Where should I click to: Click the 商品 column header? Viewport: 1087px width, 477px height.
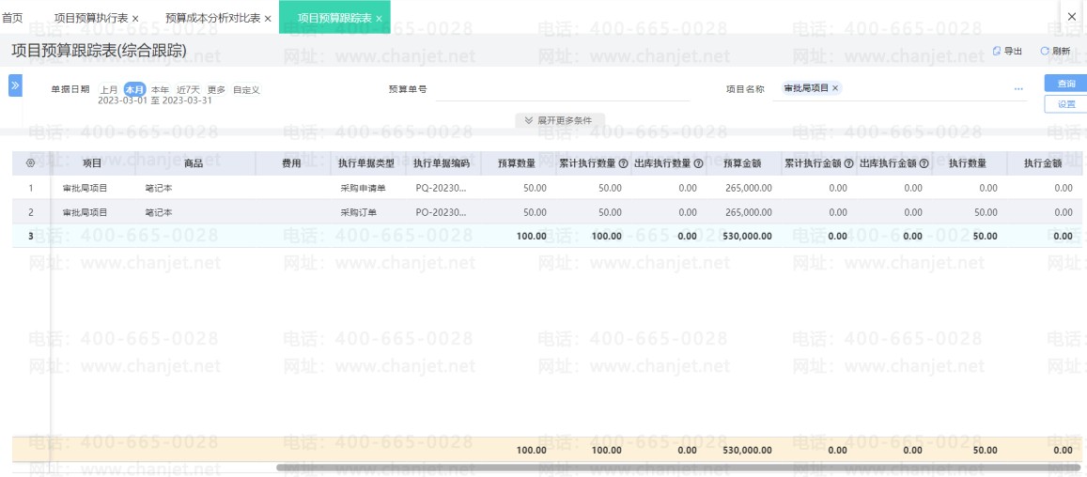[x=194, y=163]
